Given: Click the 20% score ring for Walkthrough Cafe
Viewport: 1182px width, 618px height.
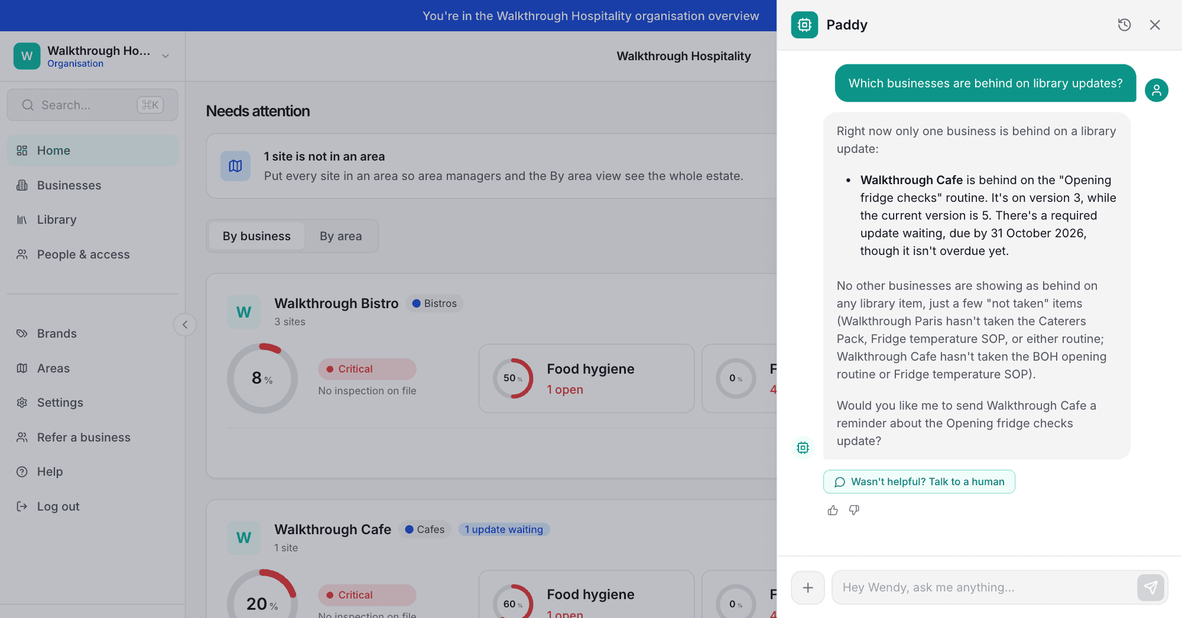Looking at the screenshot, I should 262,594.
